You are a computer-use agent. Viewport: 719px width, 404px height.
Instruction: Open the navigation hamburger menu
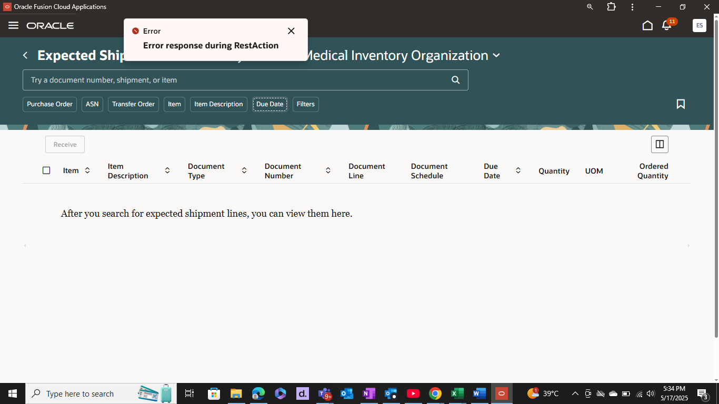[x=13, y=25]
